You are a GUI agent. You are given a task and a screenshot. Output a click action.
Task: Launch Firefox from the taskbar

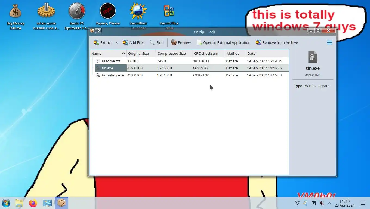coord(33,203)
